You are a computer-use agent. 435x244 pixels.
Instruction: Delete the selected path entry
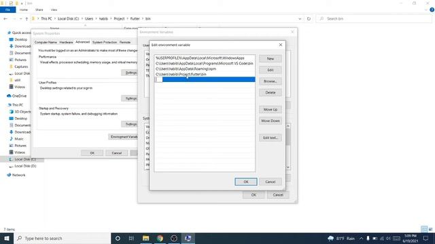tap(271, 93)
